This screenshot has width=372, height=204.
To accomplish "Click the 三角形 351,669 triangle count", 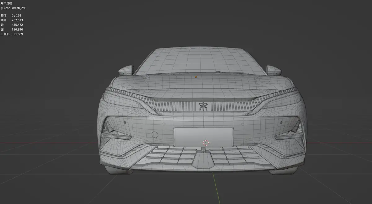I will point(12,34).
